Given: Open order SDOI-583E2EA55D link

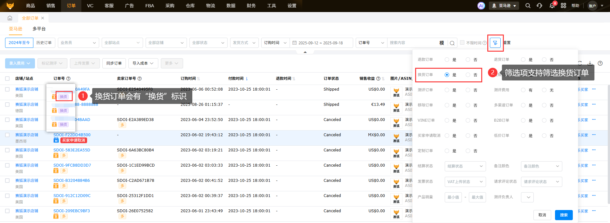Looking at the screenshot, I should pyautogui.click(x=72, y=150).
